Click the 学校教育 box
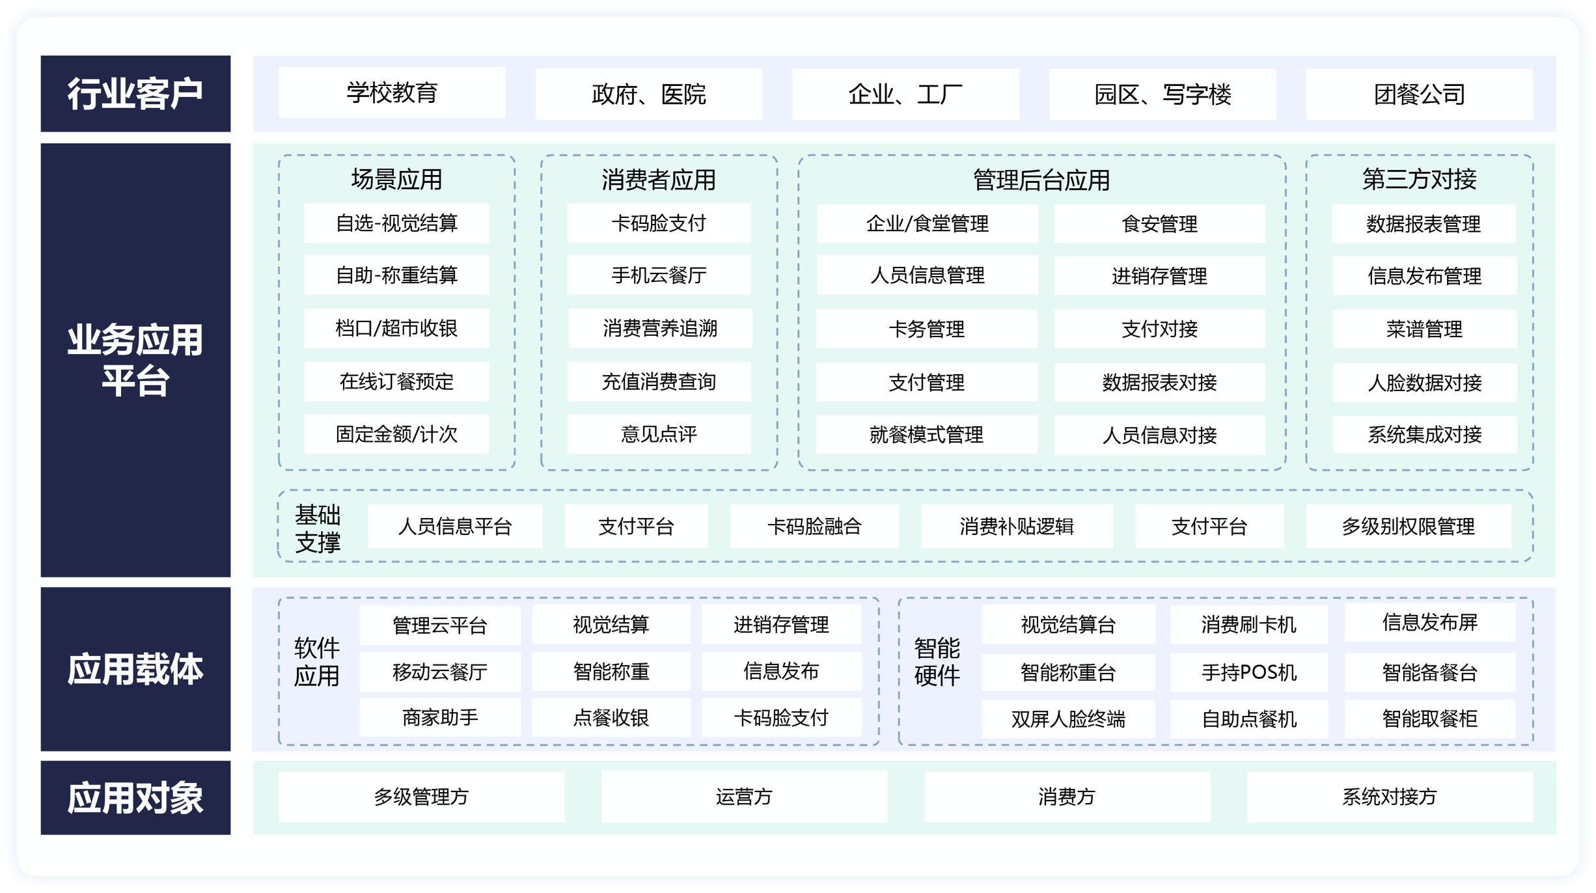Screen dimensions: 1596x893 click(392, 94)
